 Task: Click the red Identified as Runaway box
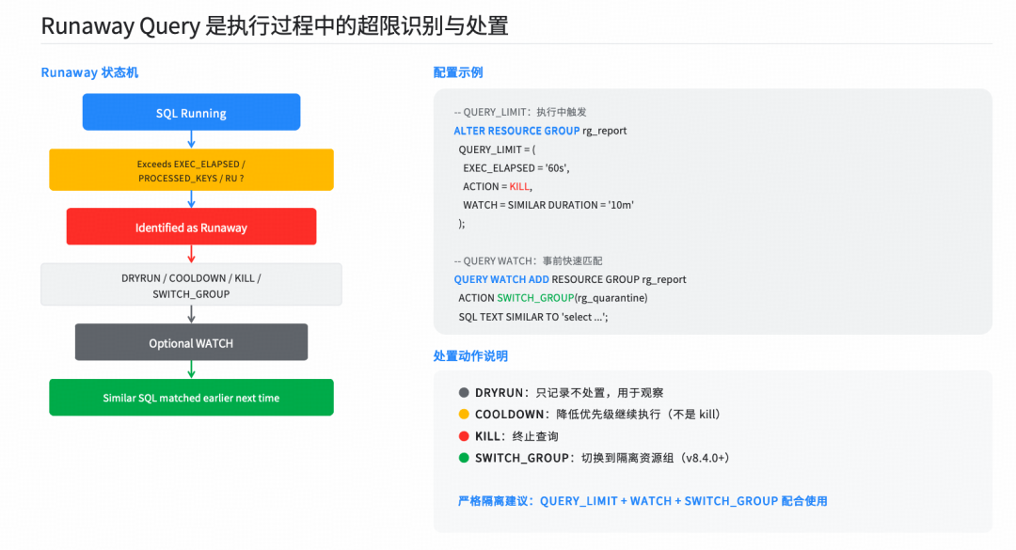pos(191,227)
